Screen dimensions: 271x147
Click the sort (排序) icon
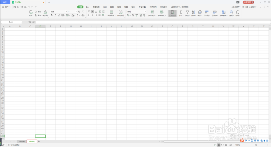point(193,12)
